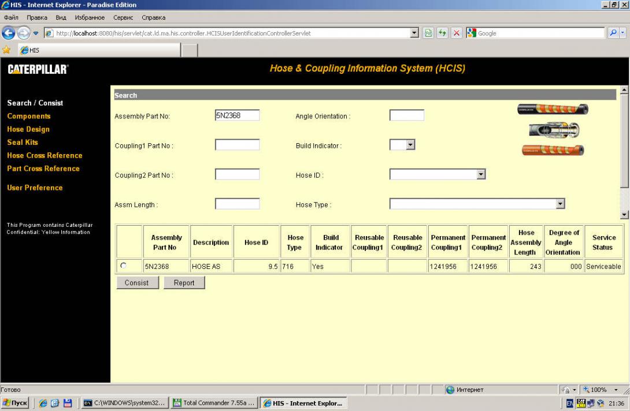This screenshot has width=630, height=411.
Task: Click the search panel scroll down arrow
Action: [x=624, y=215]
